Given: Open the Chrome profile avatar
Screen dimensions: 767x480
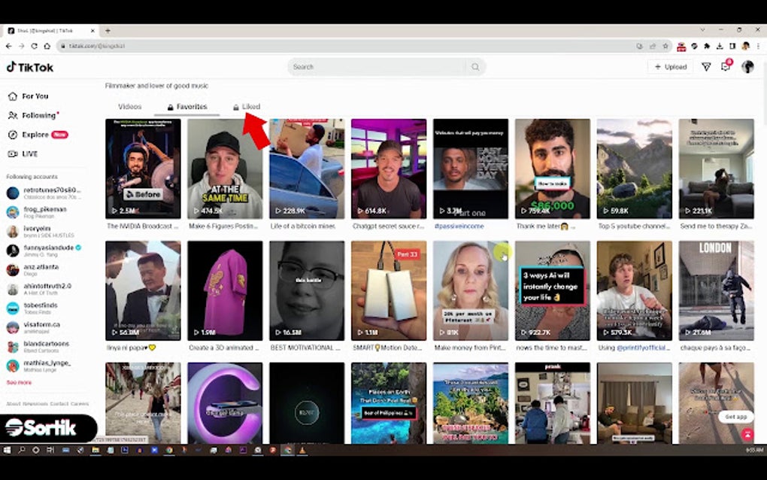Looking at the screenshot, I should coord(745,46).
